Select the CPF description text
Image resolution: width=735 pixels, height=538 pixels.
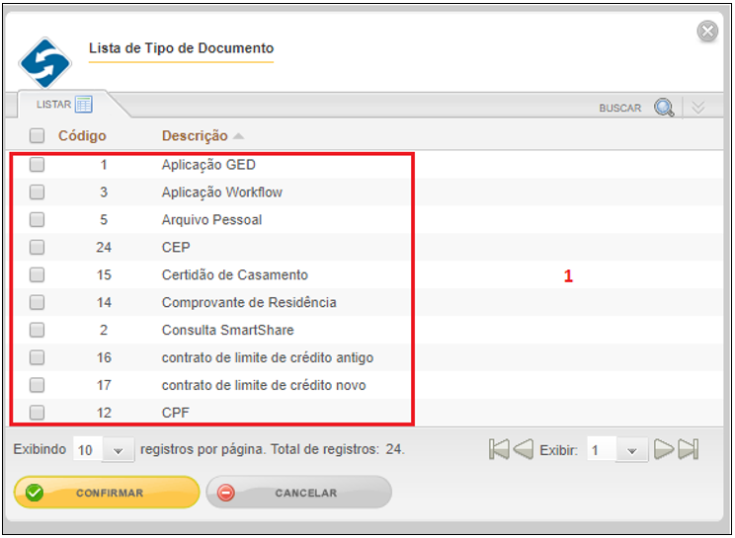[x=176, y=413]
